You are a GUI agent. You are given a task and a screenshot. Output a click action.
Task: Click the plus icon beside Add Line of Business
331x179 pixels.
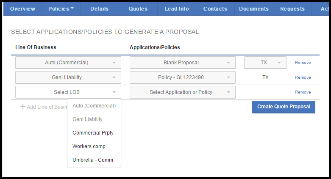(23, 107)
